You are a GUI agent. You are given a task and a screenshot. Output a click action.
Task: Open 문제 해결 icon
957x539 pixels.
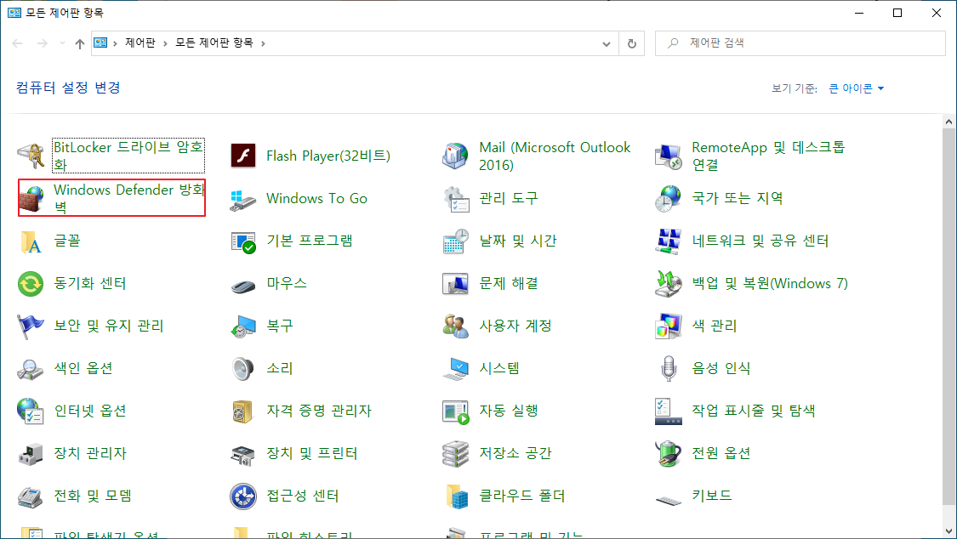coord(455,284)
